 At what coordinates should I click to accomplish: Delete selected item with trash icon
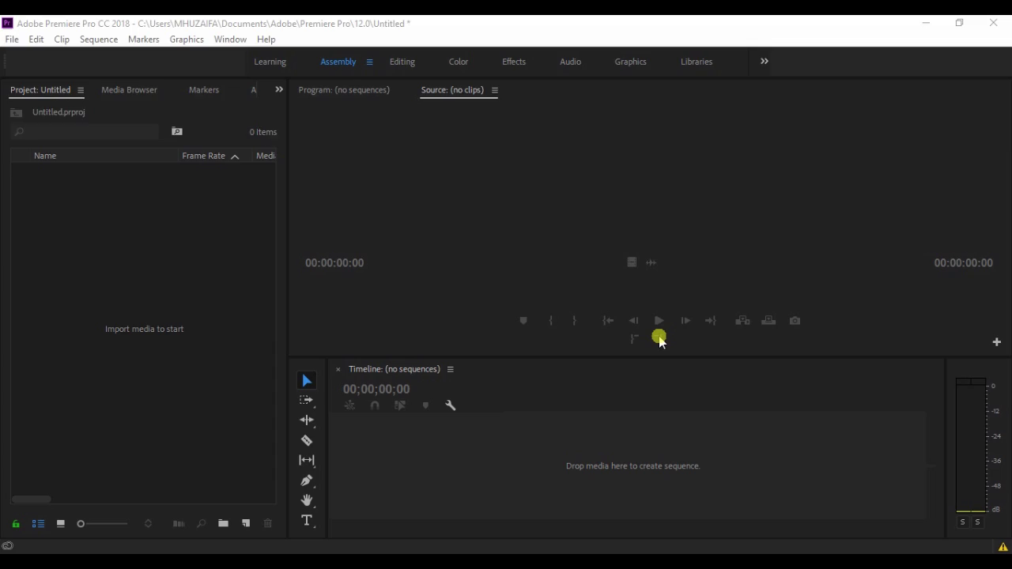[x=268, y=523]
